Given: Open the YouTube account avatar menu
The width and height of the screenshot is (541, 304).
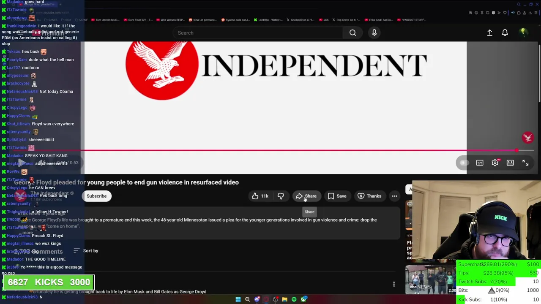Looking at the screenshot, I should (523, 33).
